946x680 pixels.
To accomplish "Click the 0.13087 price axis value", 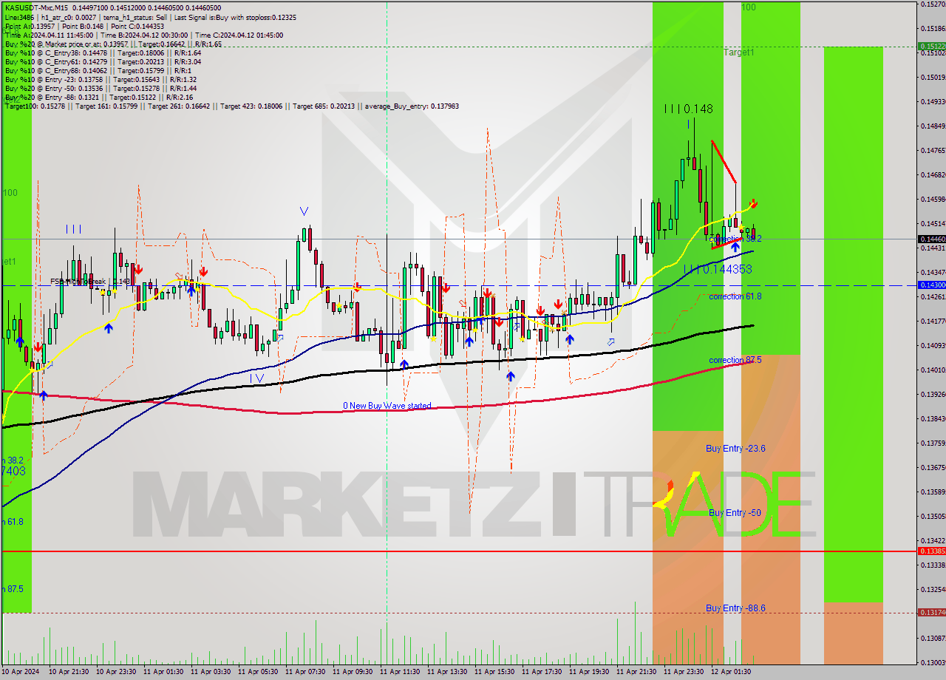I will coord(933,638).
